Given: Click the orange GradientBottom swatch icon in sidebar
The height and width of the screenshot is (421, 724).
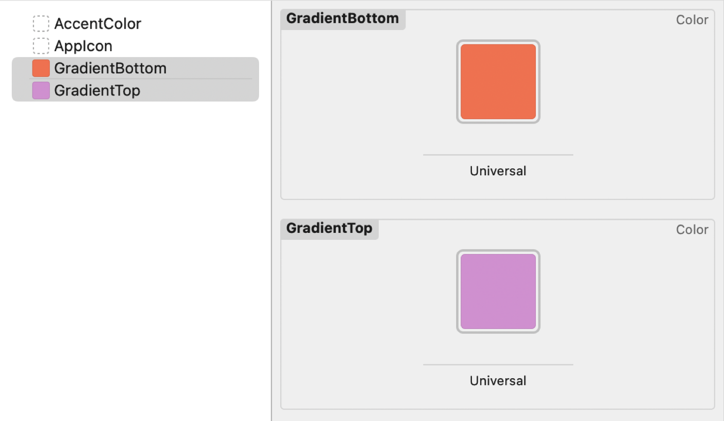Looking at the screenshot, I should click(41, 68).
